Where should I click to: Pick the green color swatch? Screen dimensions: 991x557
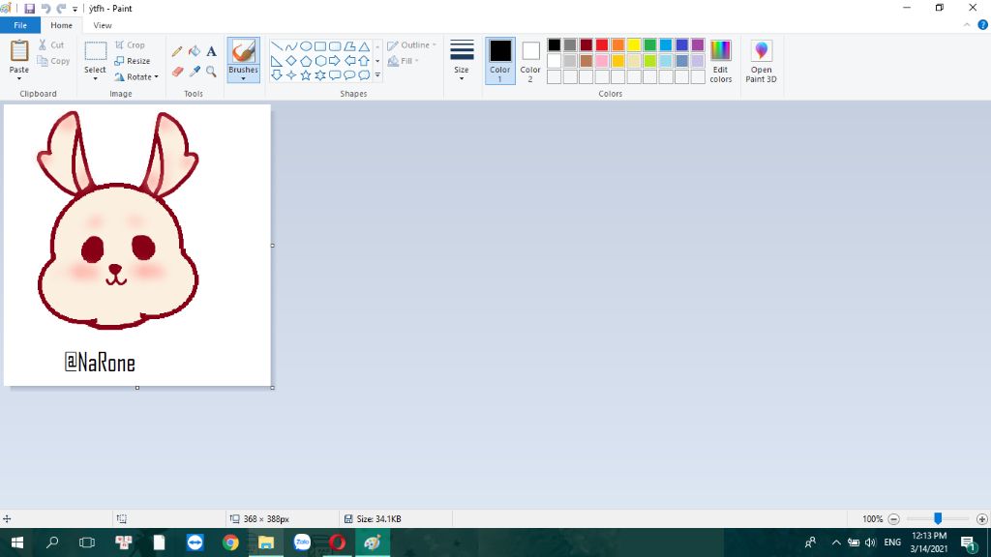[x=649, y=44]
